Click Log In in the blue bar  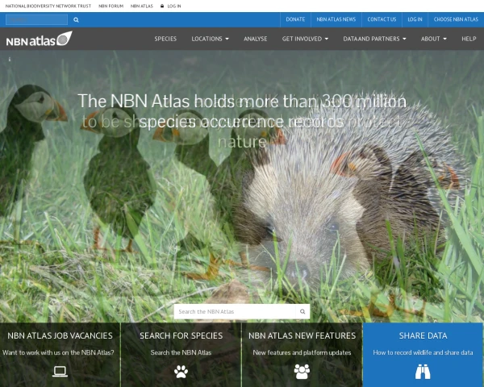click(x=415, y=19)
